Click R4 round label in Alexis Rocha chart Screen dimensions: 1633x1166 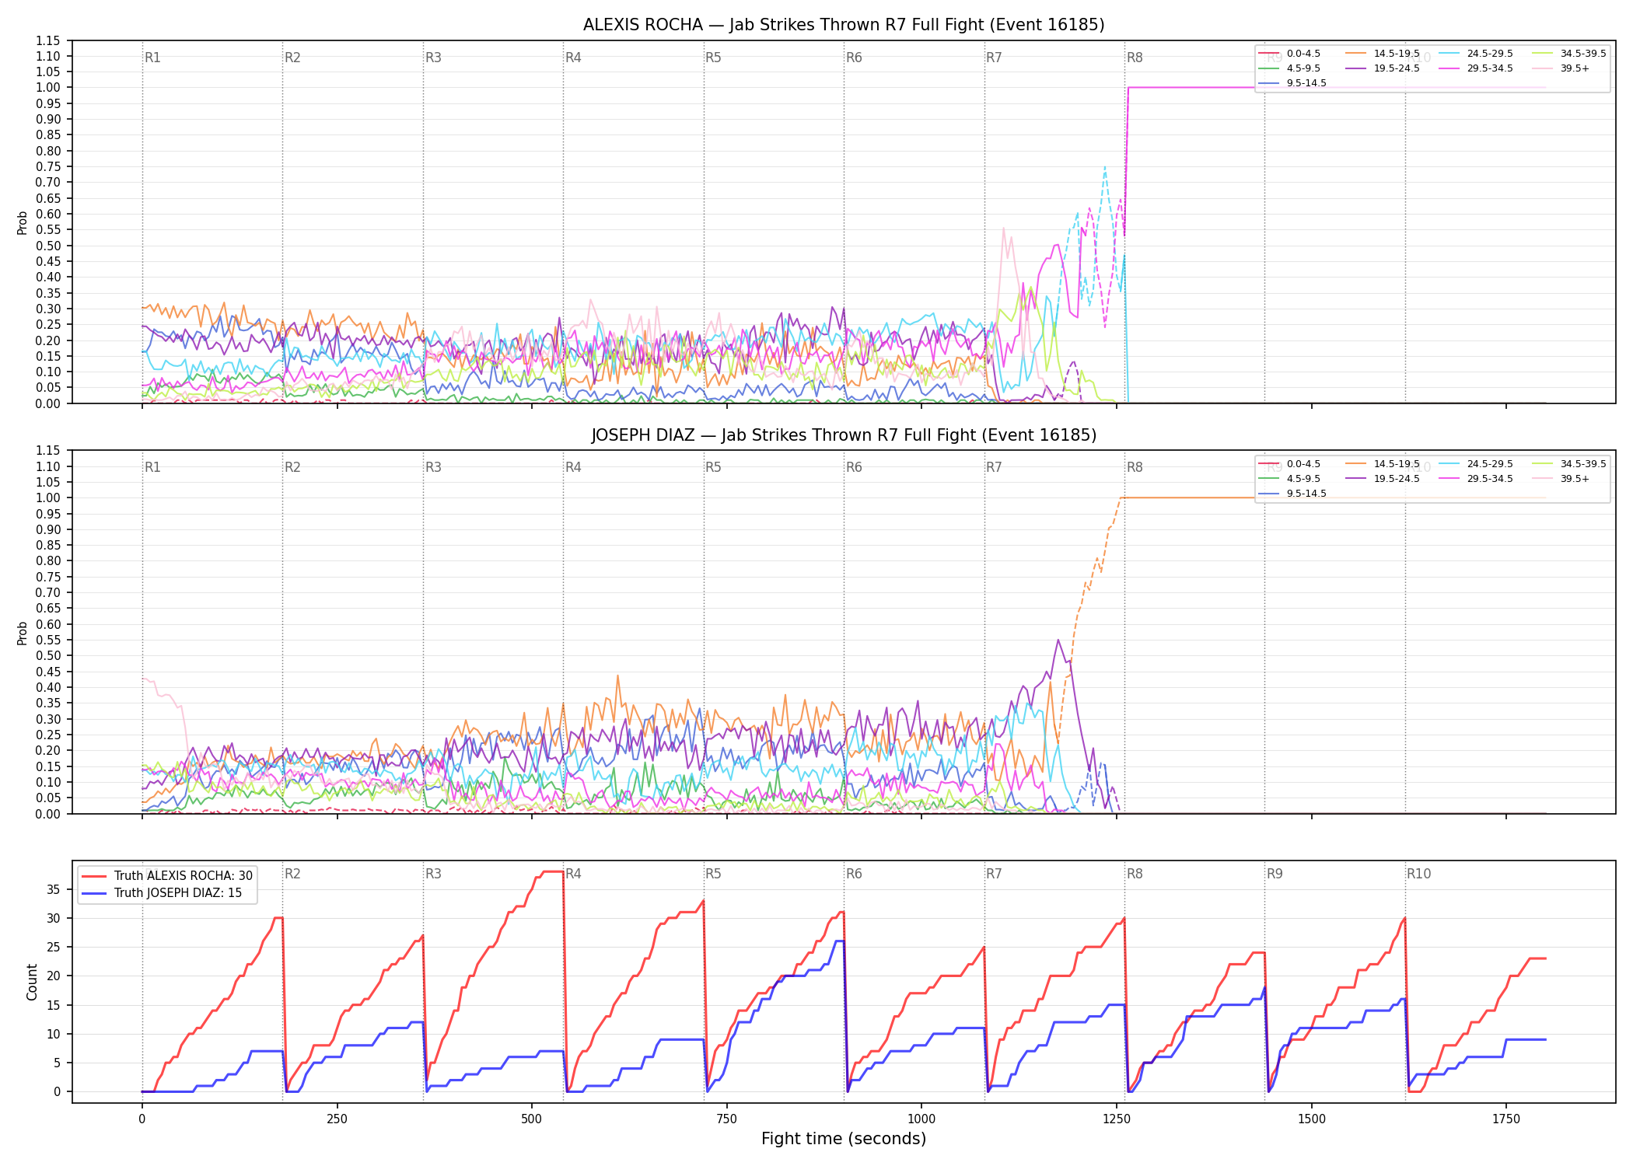tap(573, 58)
